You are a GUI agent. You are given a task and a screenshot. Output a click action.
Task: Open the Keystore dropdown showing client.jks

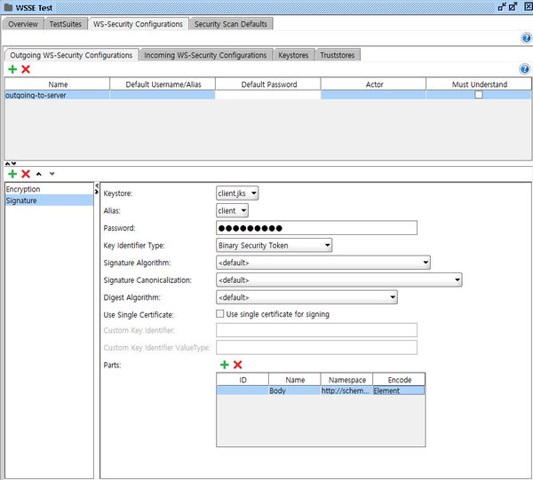click(237, 193)
